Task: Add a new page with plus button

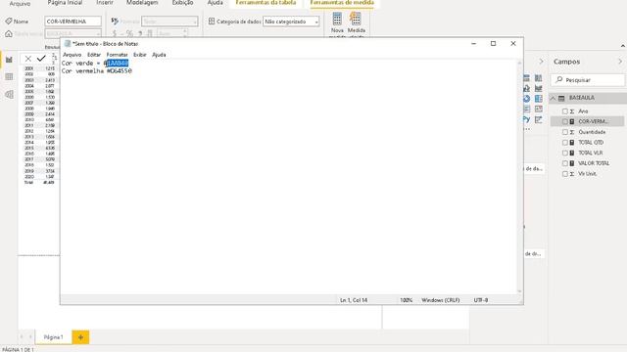Action: click(80, 337)
